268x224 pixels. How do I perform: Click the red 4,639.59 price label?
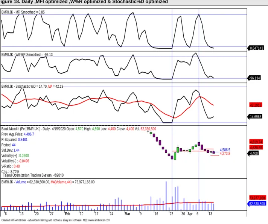coord(256,148)
